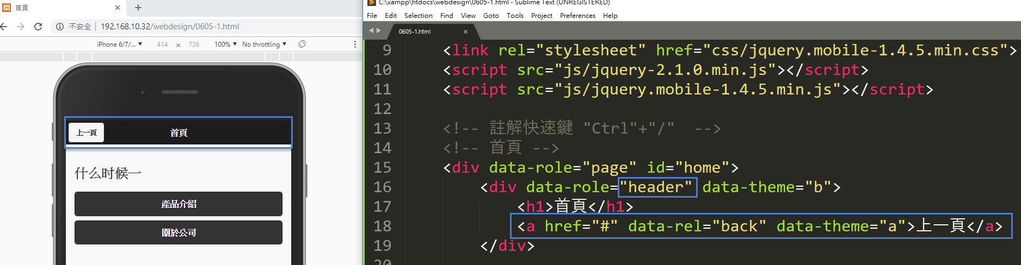Close the 0605-1.html editor tab

click(465, 31)
